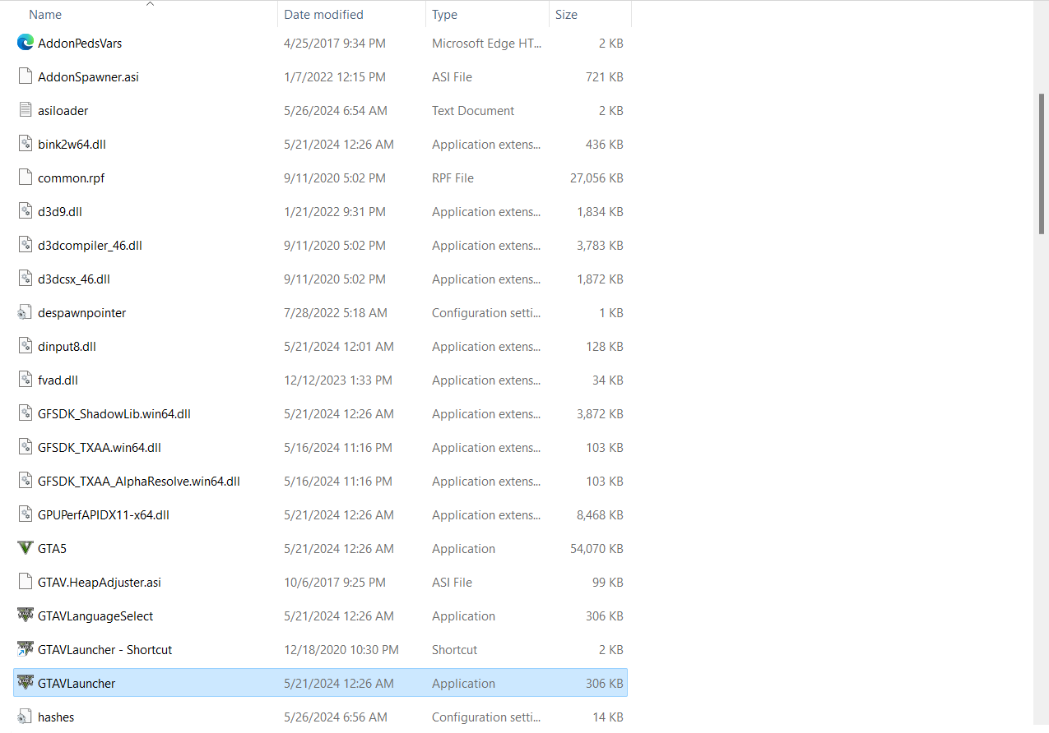Image resolution: width=1049 pixels, height=733 pixels.
Task: Select the d3dcsx_46.dll file name
Action: (x=73, y=279)
